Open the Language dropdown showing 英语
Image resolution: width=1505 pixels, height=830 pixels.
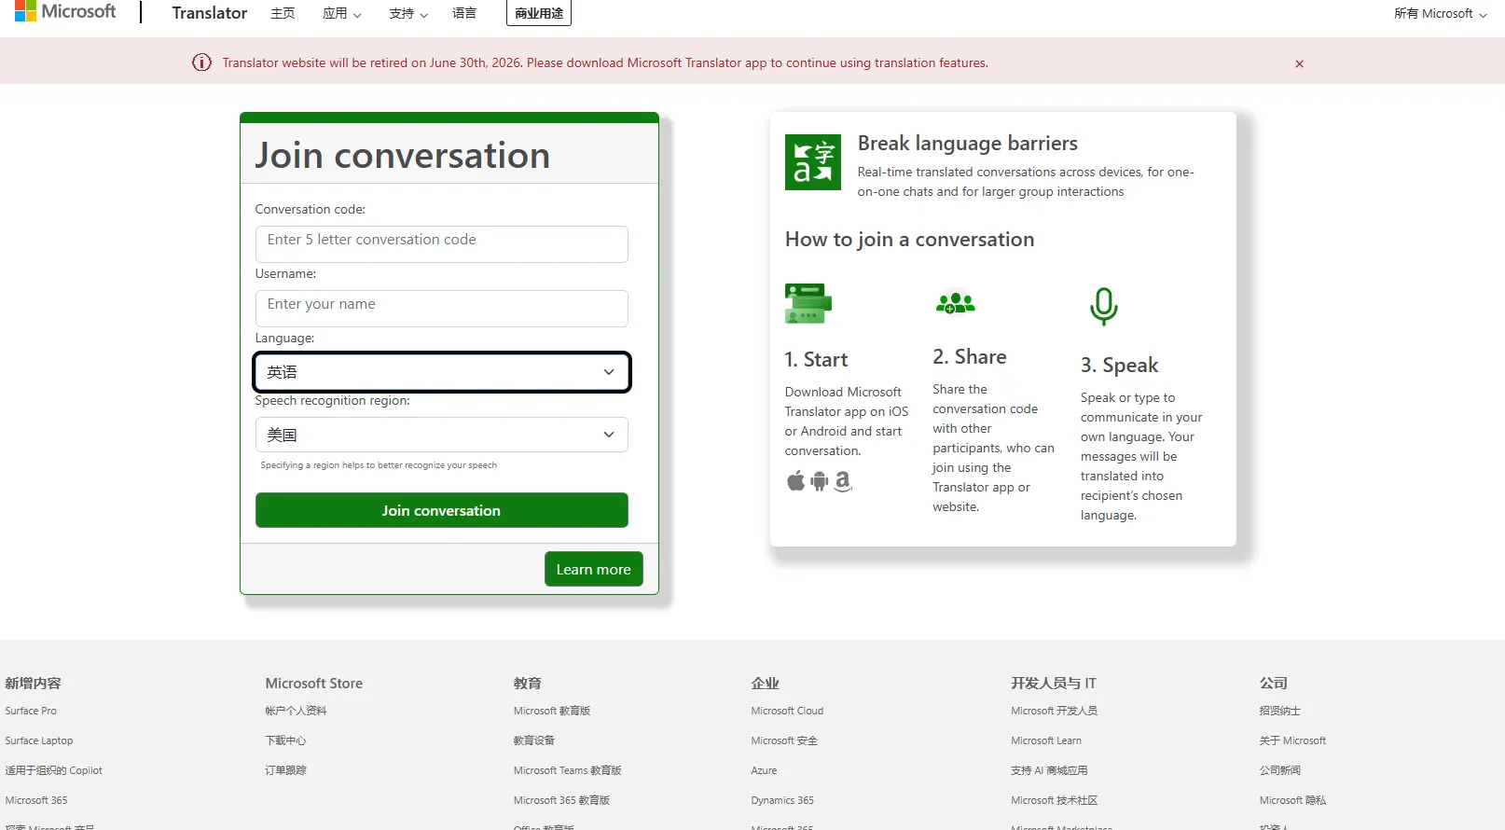442,372
